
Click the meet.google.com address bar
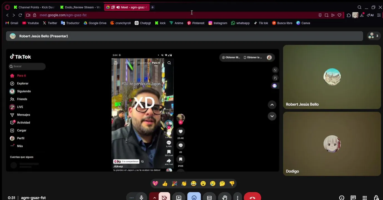63,15
